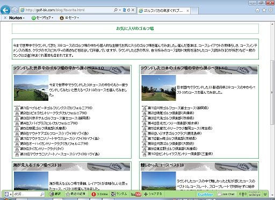Open the セーフウェブ dropdown

pyautogui.click(x=42, y=18)
